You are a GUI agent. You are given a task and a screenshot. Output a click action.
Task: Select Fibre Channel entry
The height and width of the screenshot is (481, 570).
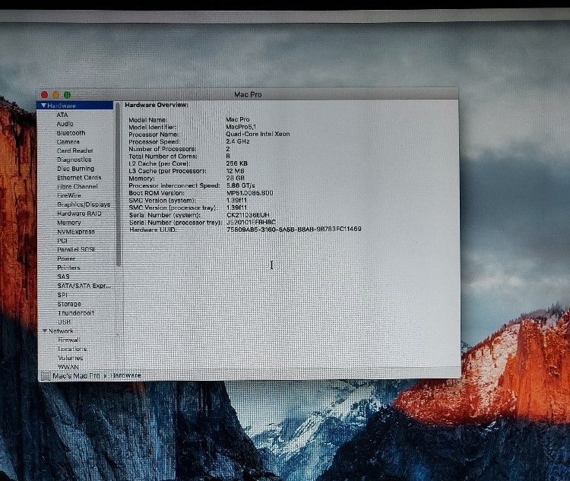[78, 186]
